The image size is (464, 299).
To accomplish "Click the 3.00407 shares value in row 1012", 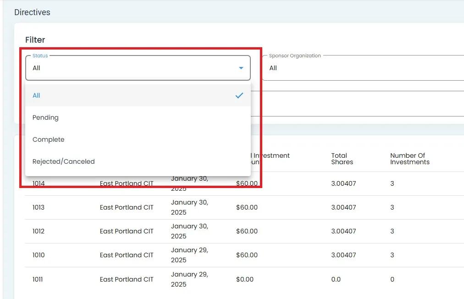I will 343,231.
